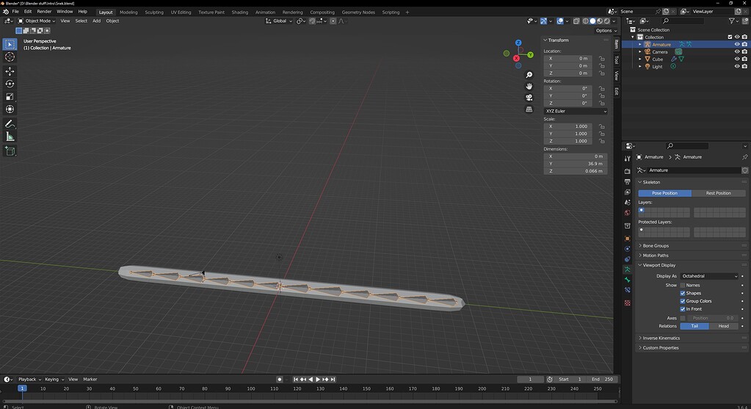Click the Location X value field
Viewport: 751px width, 409px height.
567,59
